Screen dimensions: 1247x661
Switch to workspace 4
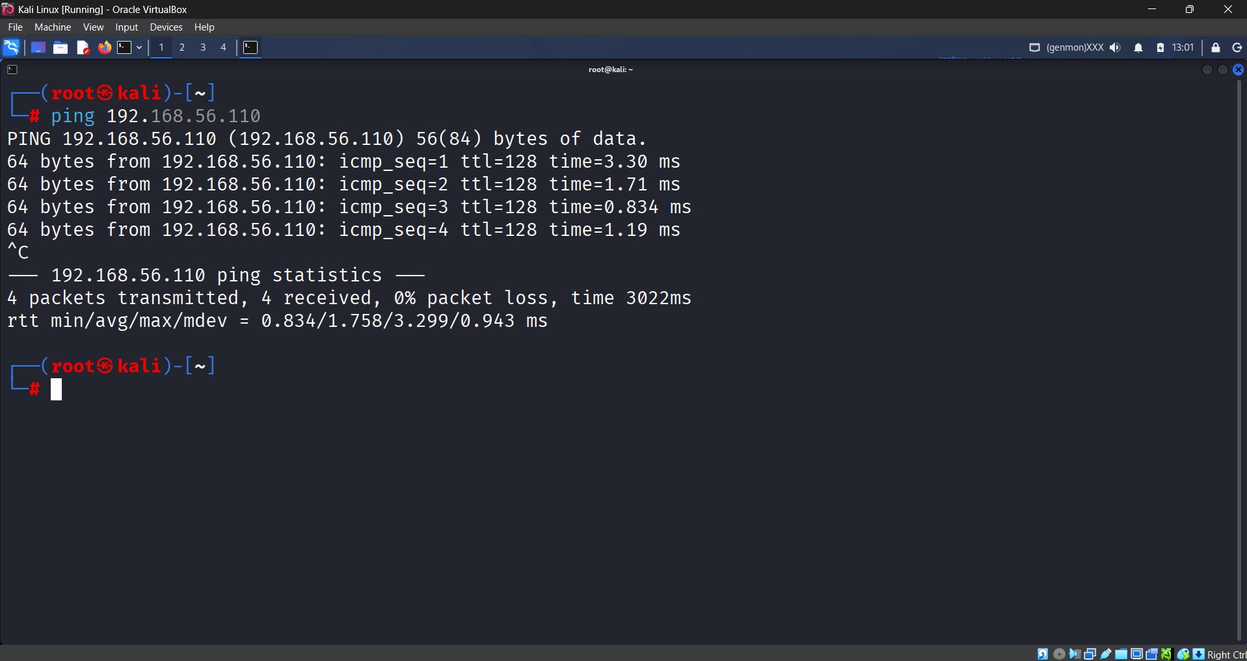223,47
